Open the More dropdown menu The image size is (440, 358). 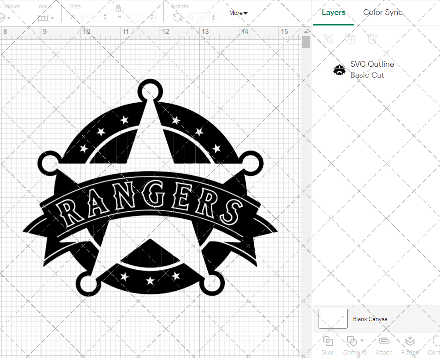tap(238, 13)
